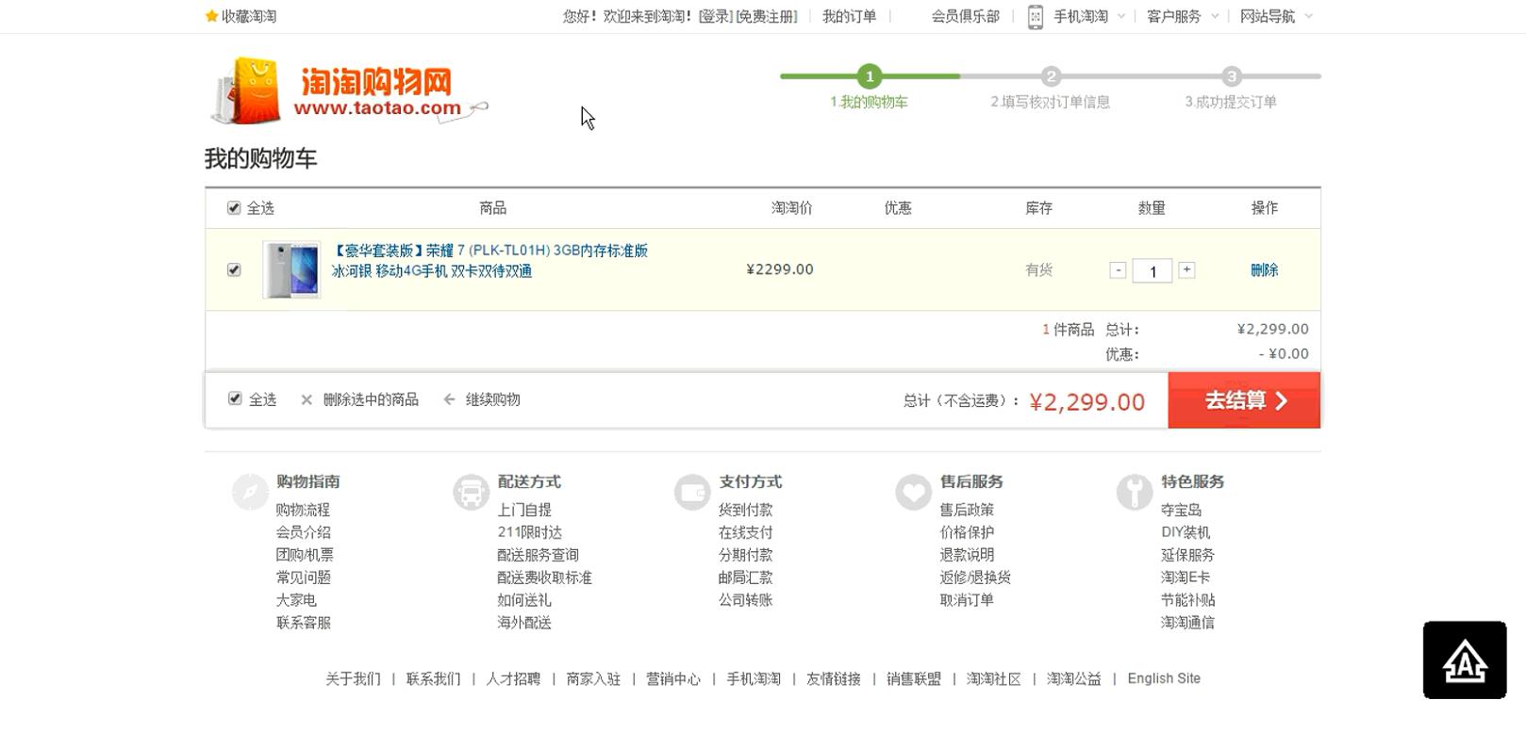Viewport: 1526px width, 732px height.
Task: Click 联系客服 footer link
Action: (x=303, y=623)
